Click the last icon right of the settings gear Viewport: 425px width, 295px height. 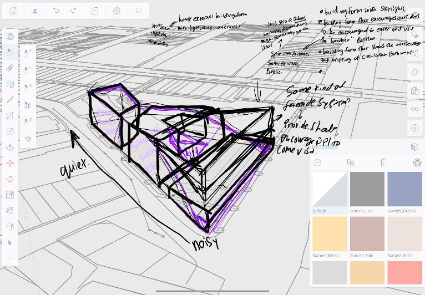click(x=139, y=11)
